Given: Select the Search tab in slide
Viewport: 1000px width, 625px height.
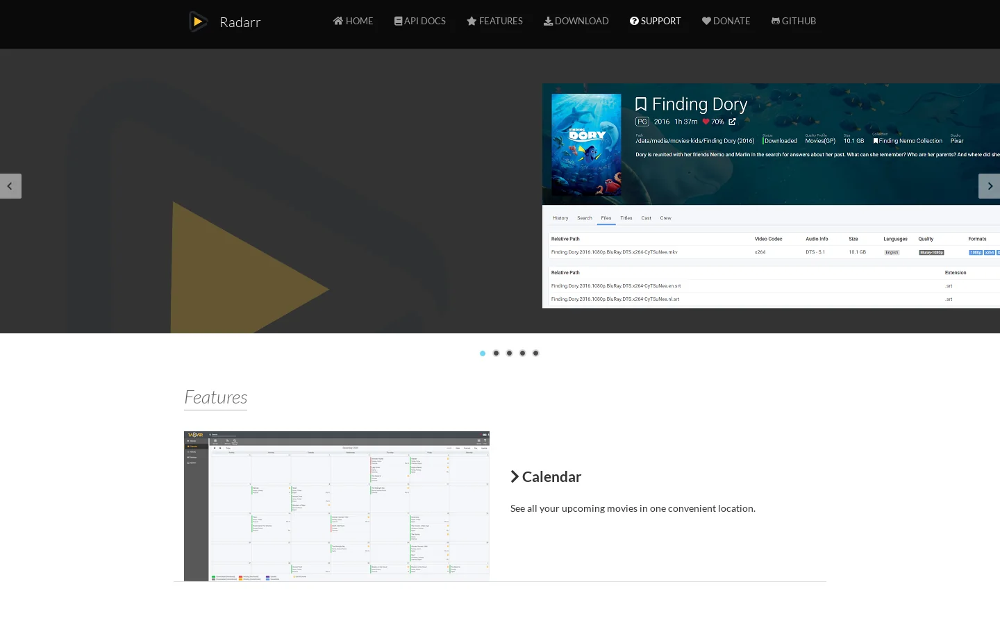Looking at the screenshot, I should pyautogui.click(x=585, y=218).
